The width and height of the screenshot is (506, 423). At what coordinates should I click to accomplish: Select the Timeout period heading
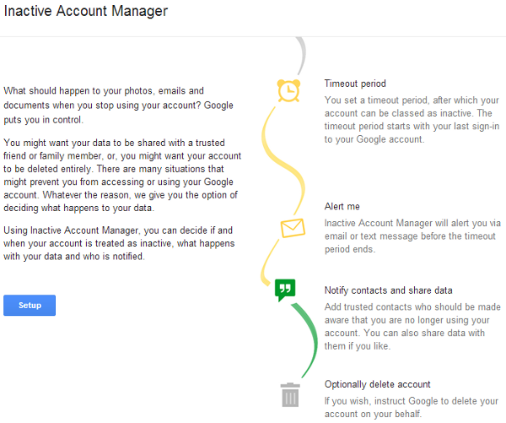(x=355, y=84)
